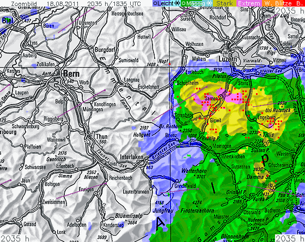Click the Langnau town circle marker
The height and width of the screenshot is (242, 305).
click(x=127, y=84)
